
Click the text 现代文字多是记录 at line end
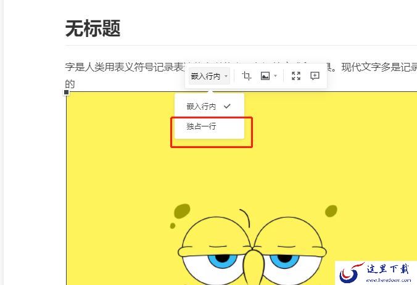pos(379,67)
